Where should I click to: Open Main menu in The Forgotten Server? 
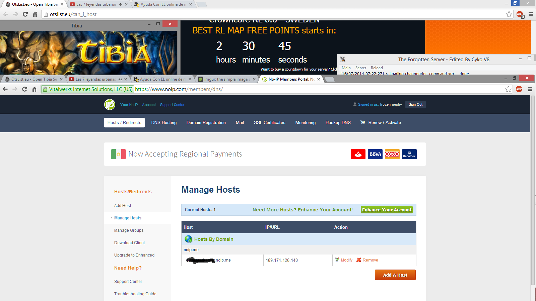pyautogui.click(x=346, y=68)
